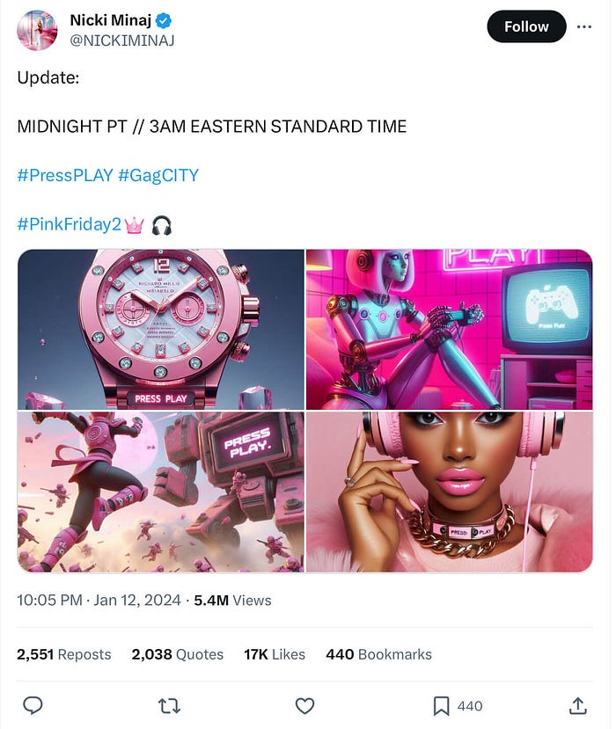View the woman with pink headphones image
The height and width of the screenshot is (729, 616).
pyautogui.click(x=449, y=492)
